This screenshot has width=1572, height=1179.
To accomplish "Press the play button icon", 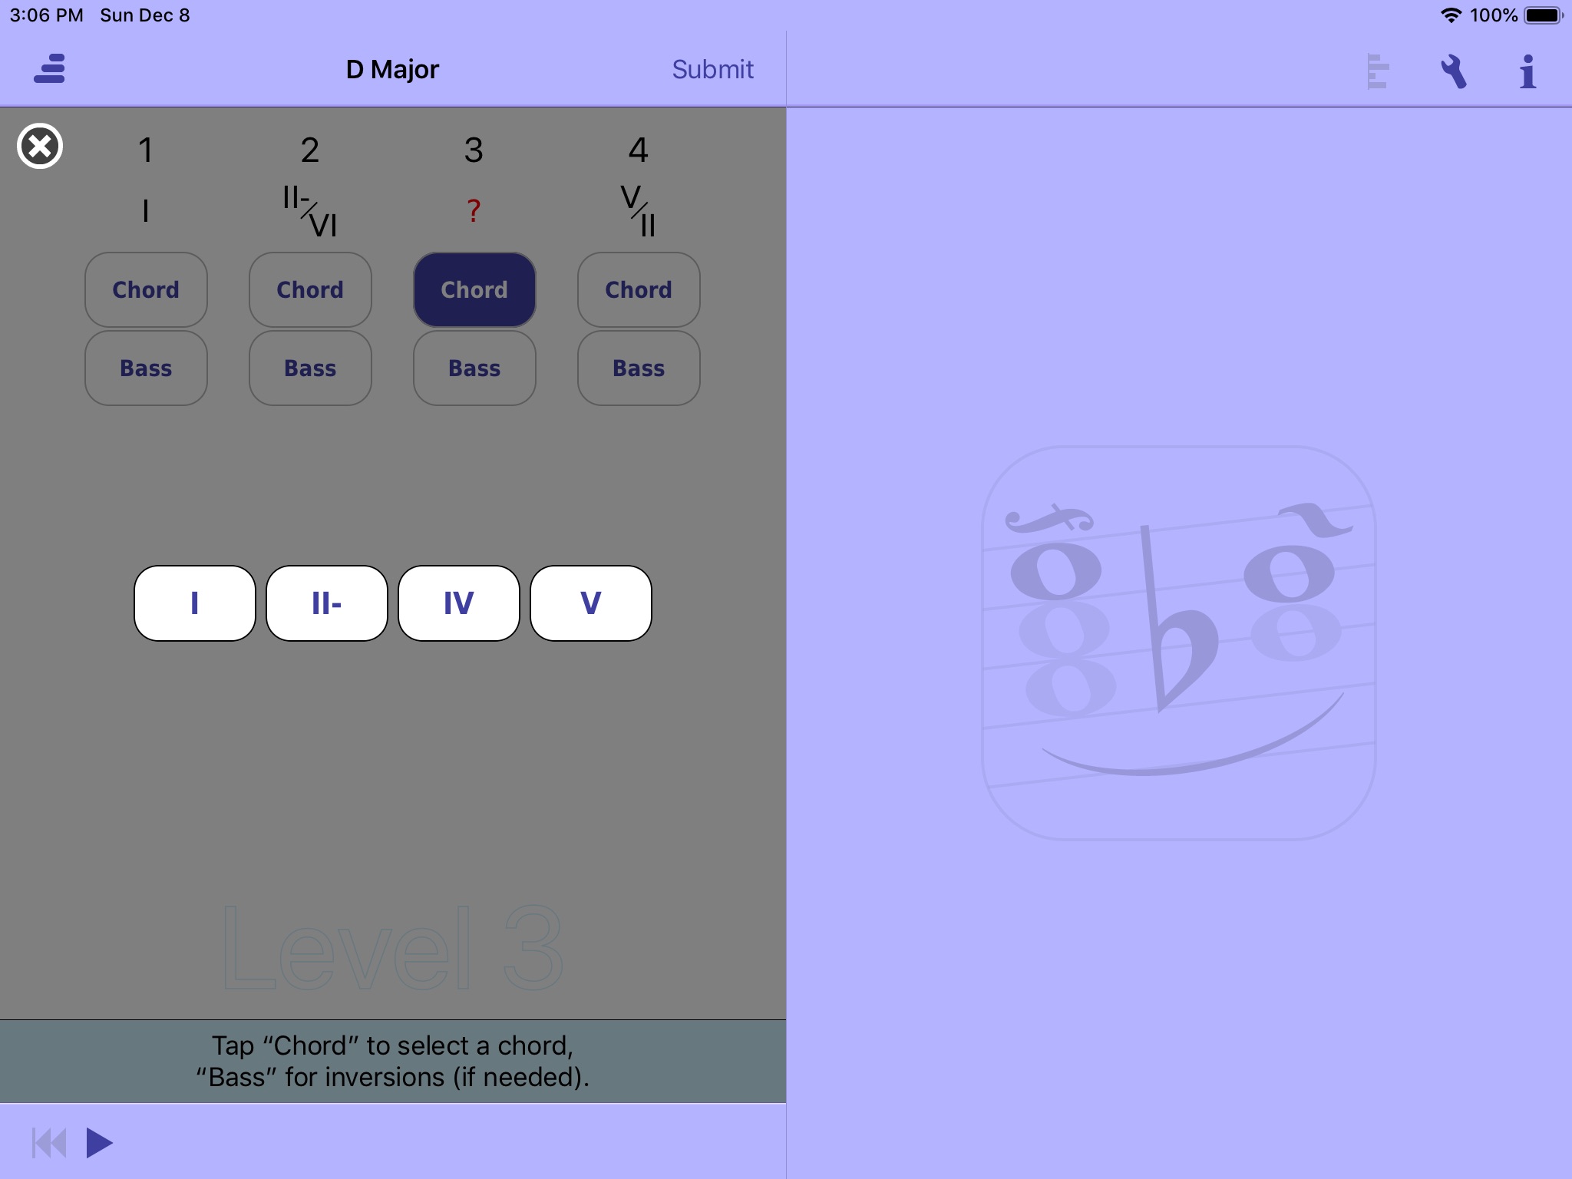I will pyautogui.click(x=97, y=1142).
